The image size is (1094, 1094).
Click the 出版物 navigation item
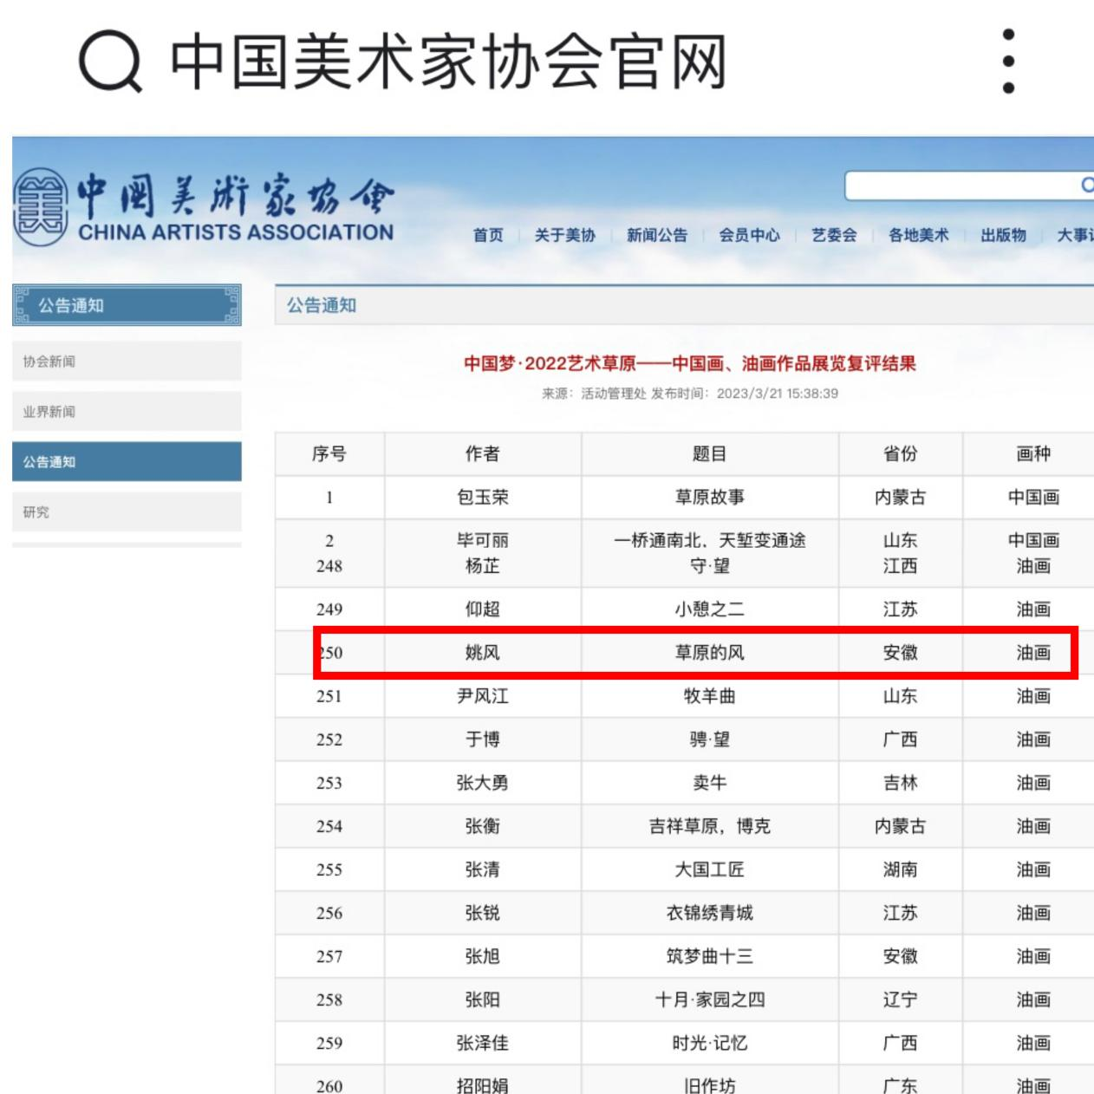(x=1003, y=235)
